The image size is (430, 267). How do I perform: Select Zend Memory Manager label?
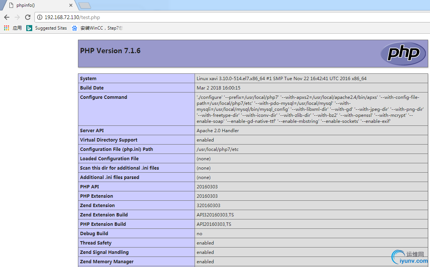[x=107, y=261]
